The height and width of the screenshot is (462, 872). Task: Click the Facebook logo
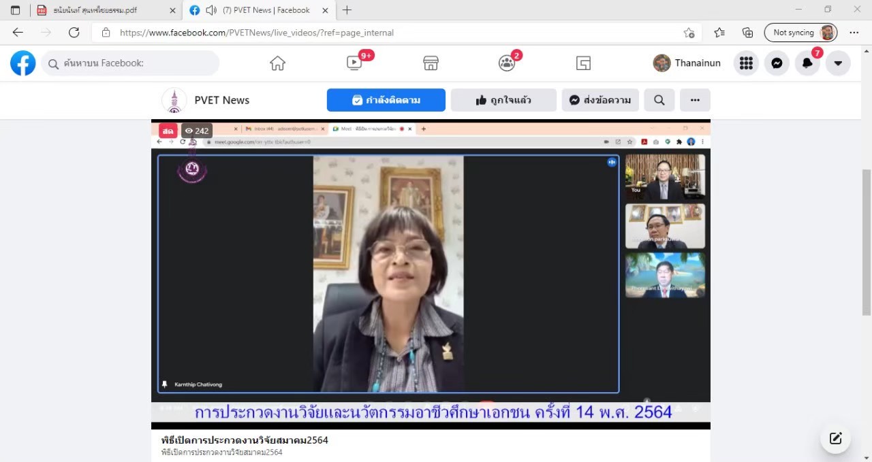23,63
